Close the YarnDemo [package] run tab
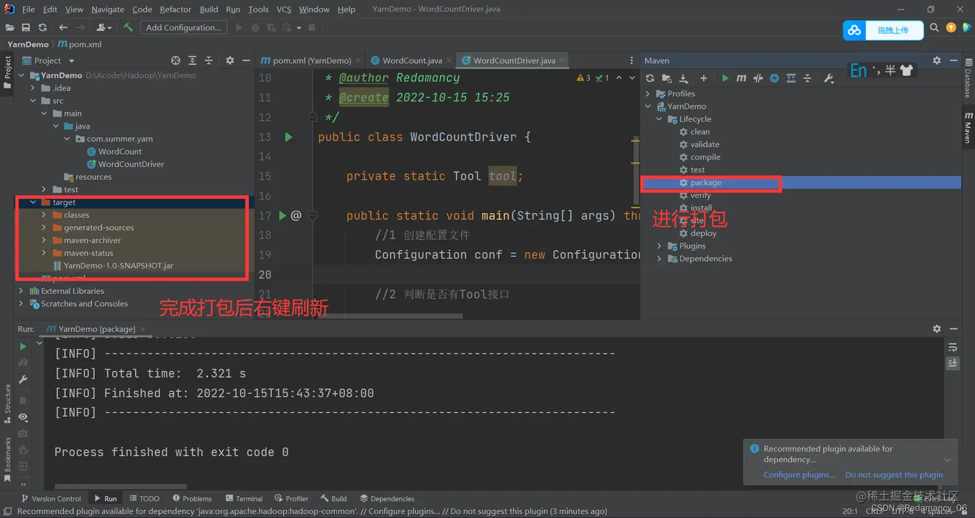This screenshot has height=518, width=975. point(142,329)
